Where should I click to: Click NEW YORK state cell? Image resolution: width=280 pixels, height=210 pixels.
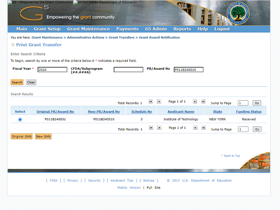217,119
